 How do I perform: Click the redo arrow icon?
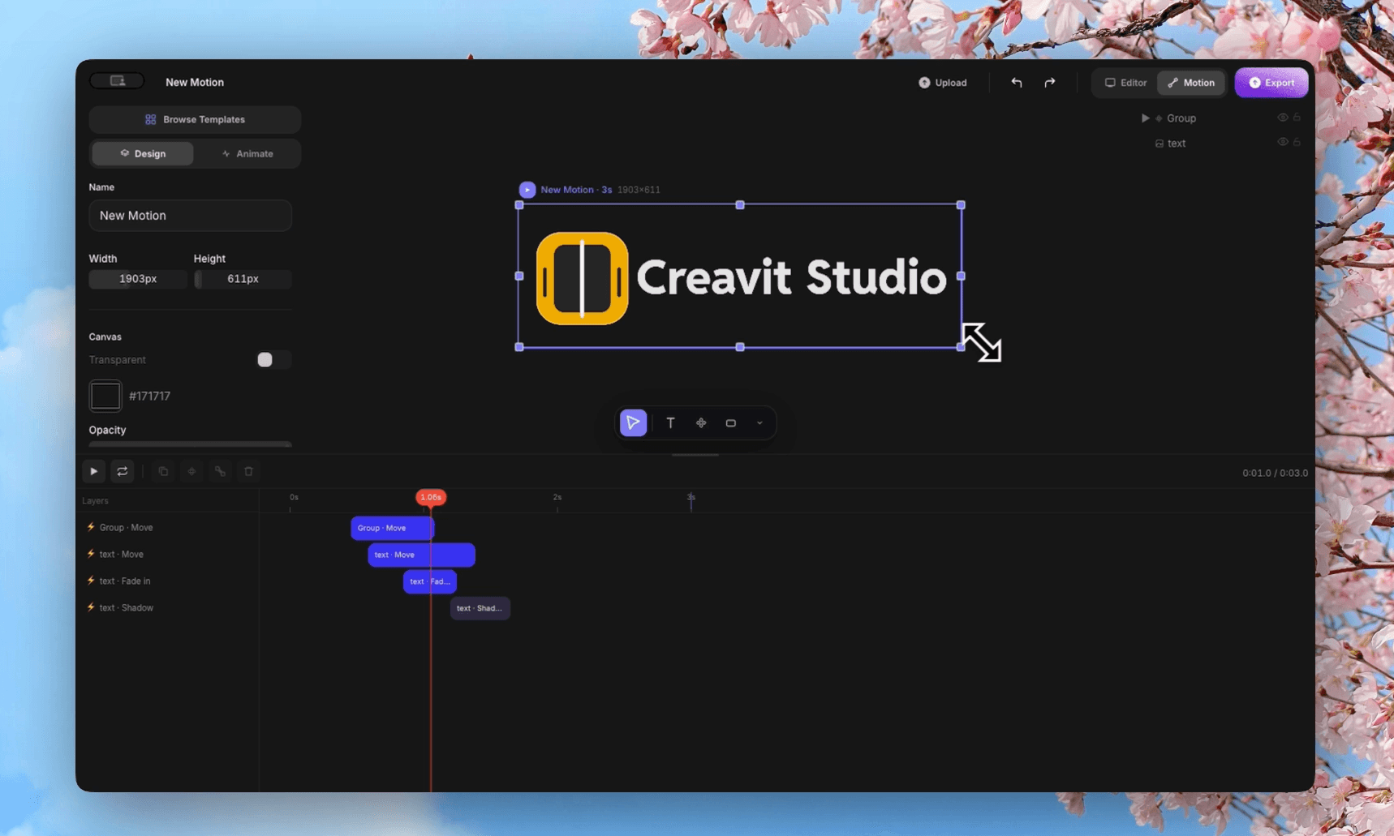click(1050, 83)
